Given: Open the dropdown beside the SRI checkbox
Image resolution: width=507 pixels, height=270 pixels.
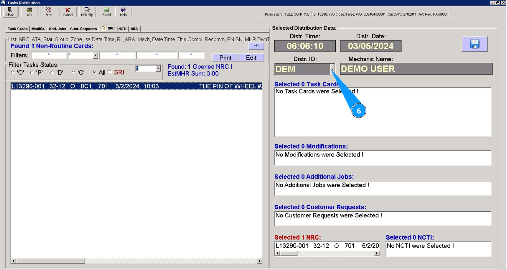Looking at the screenshot, I should [158, 68].
